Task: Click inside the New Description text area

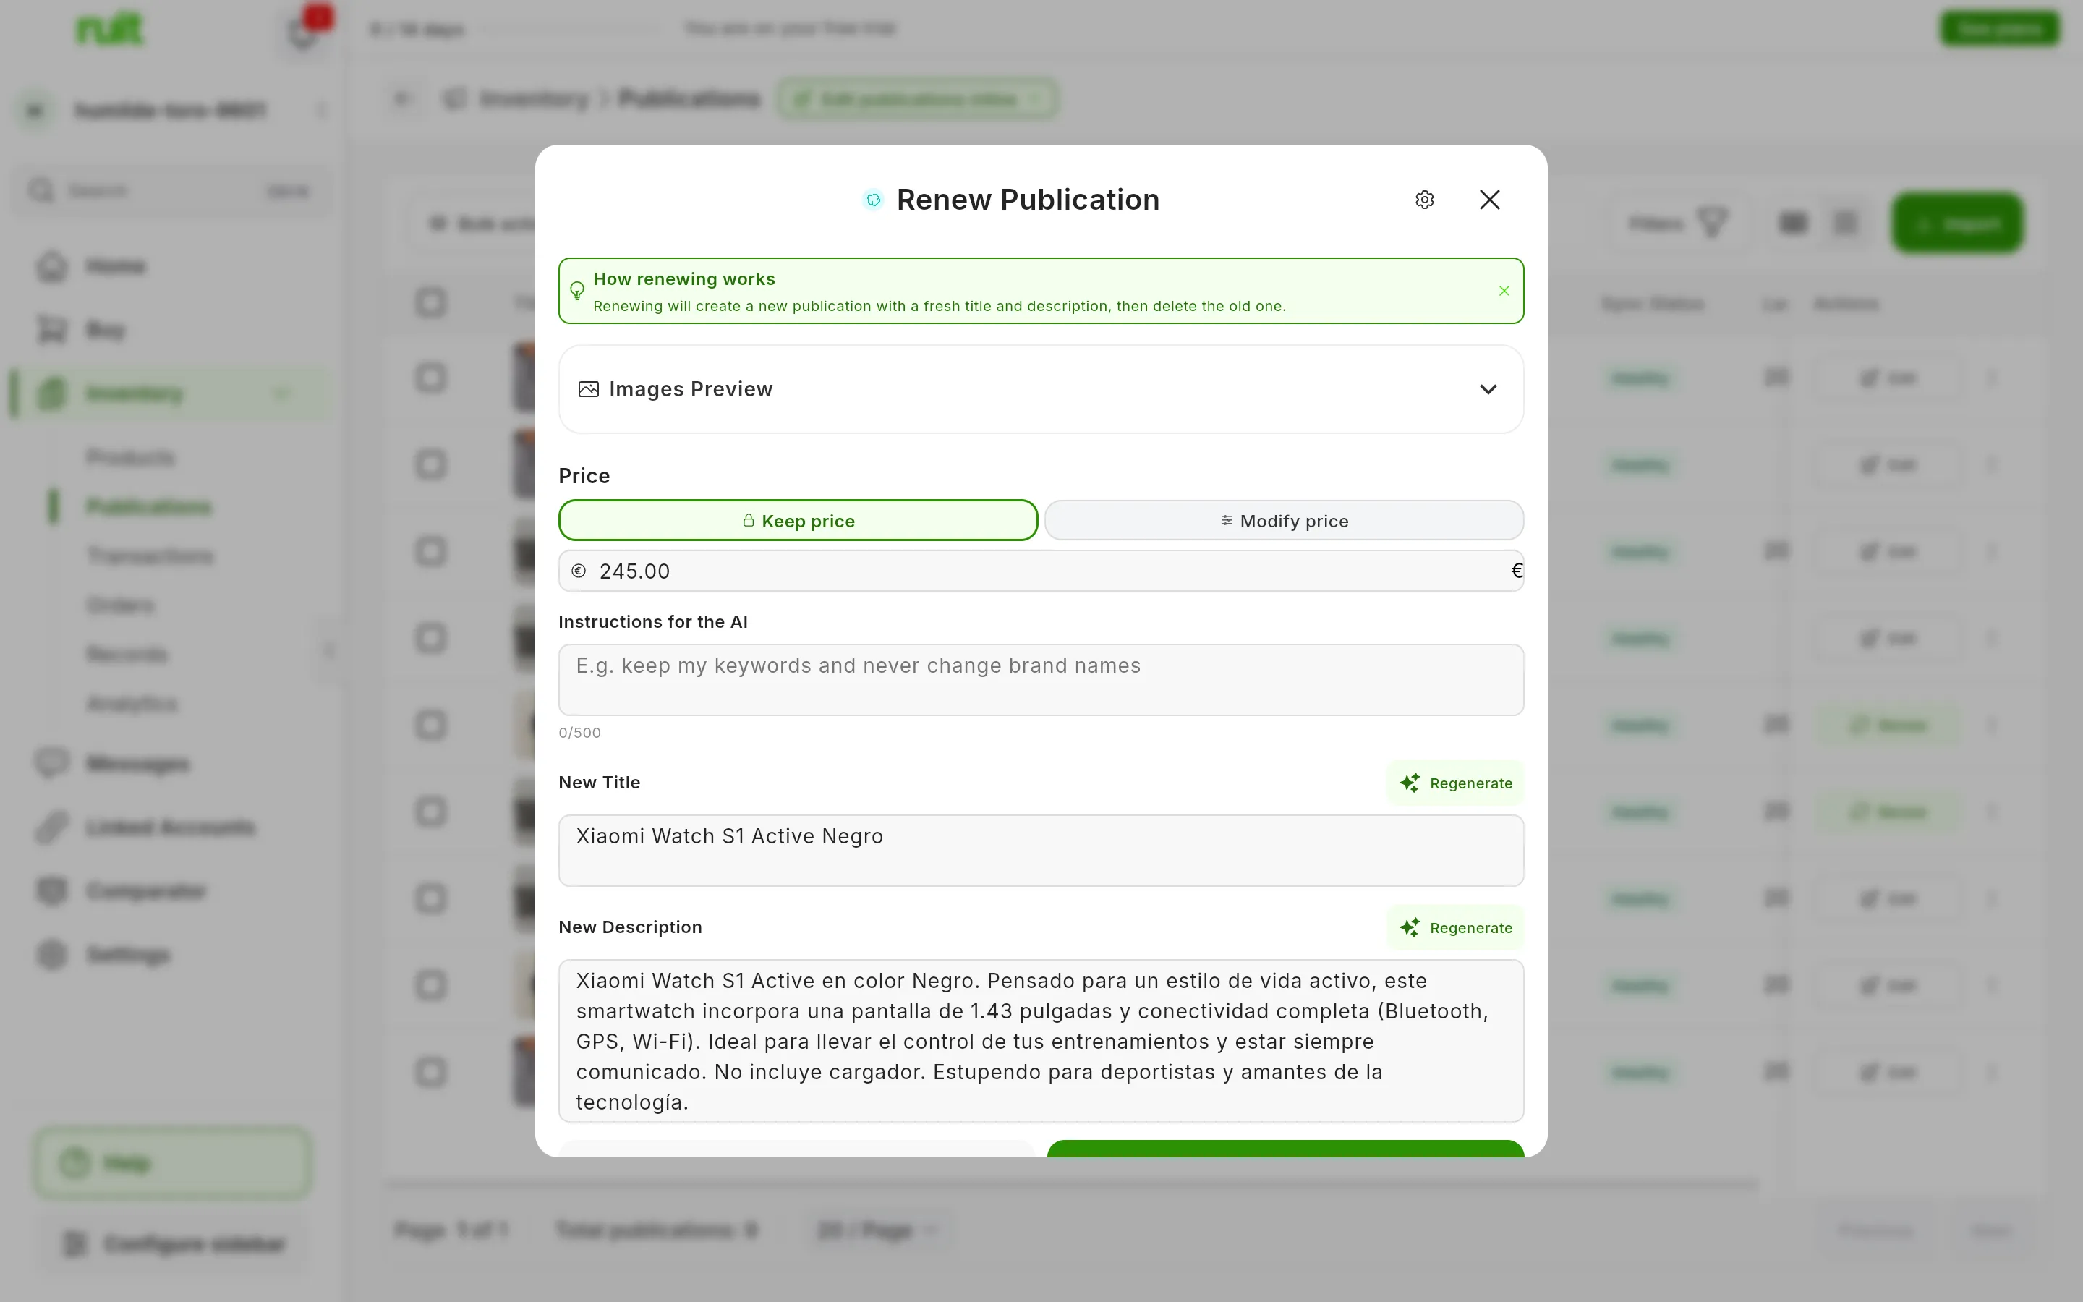Action: 1041,1040
